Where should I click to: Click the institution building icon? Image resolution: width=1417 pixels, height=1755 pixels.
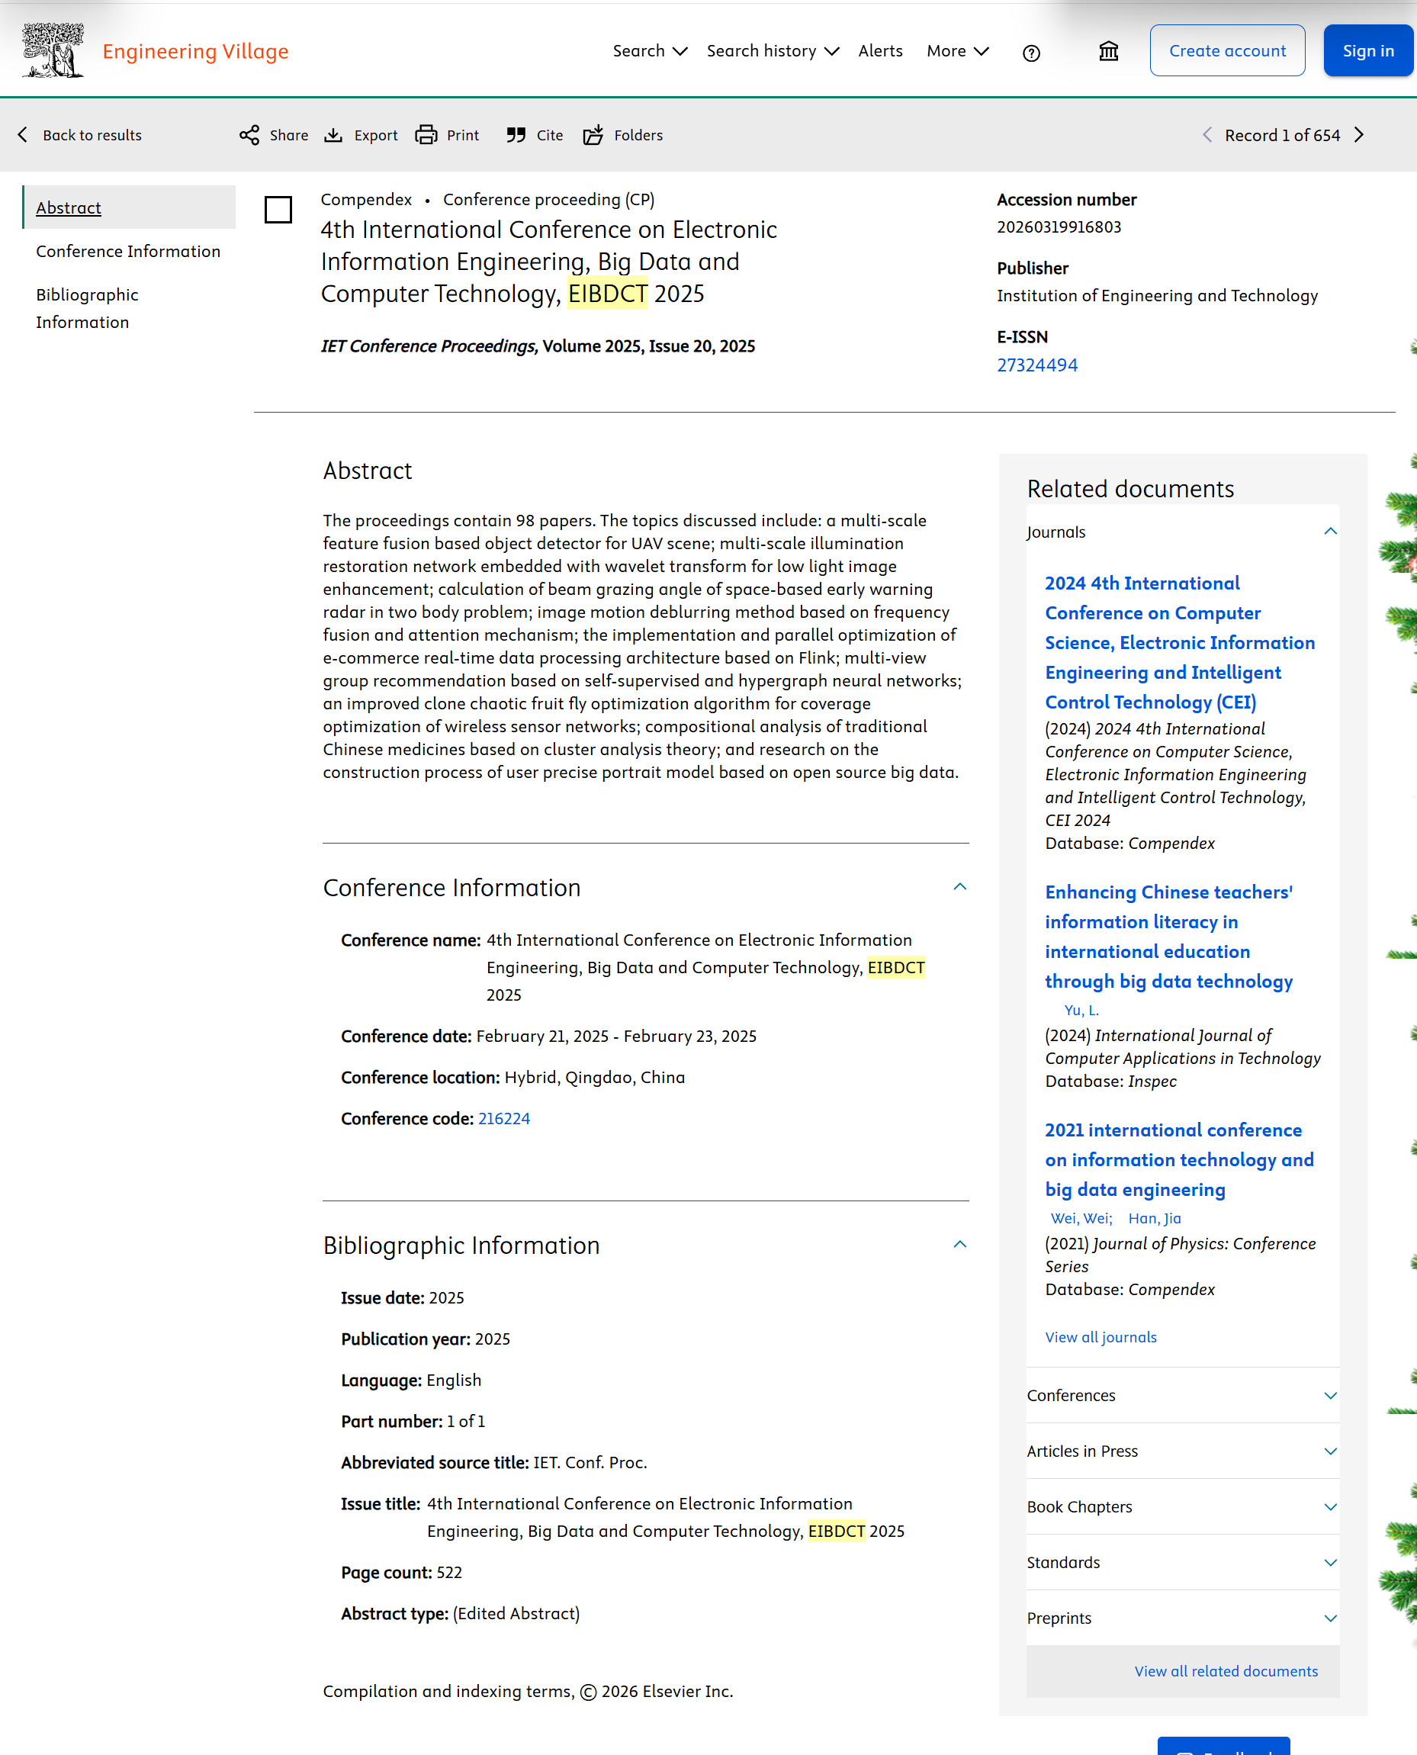click(x=1108, y=51)
